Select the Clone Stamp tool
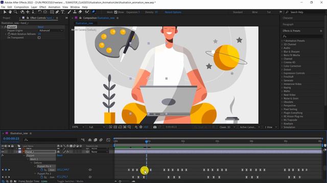 [75, 12]
